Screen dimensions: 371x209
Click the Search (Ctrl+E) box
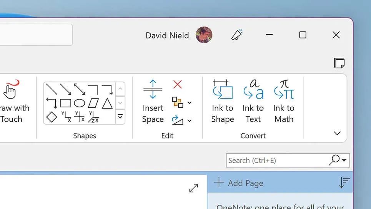[276, 161]
